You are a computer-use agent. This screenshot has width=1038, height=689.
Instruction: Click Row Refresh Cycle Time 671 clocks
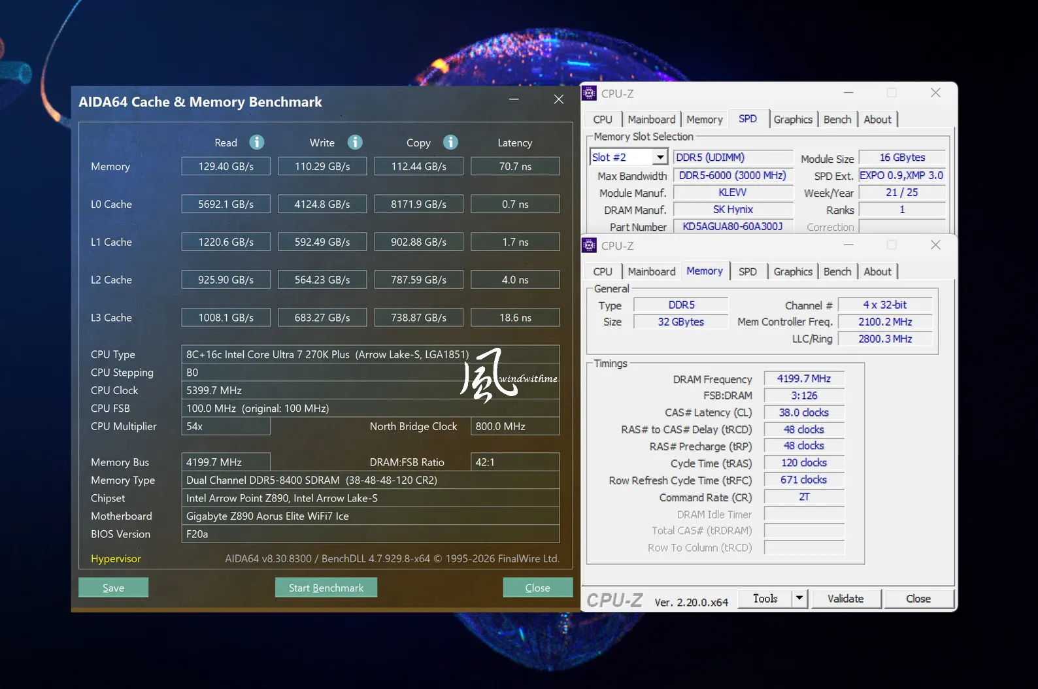coord(804,480)
